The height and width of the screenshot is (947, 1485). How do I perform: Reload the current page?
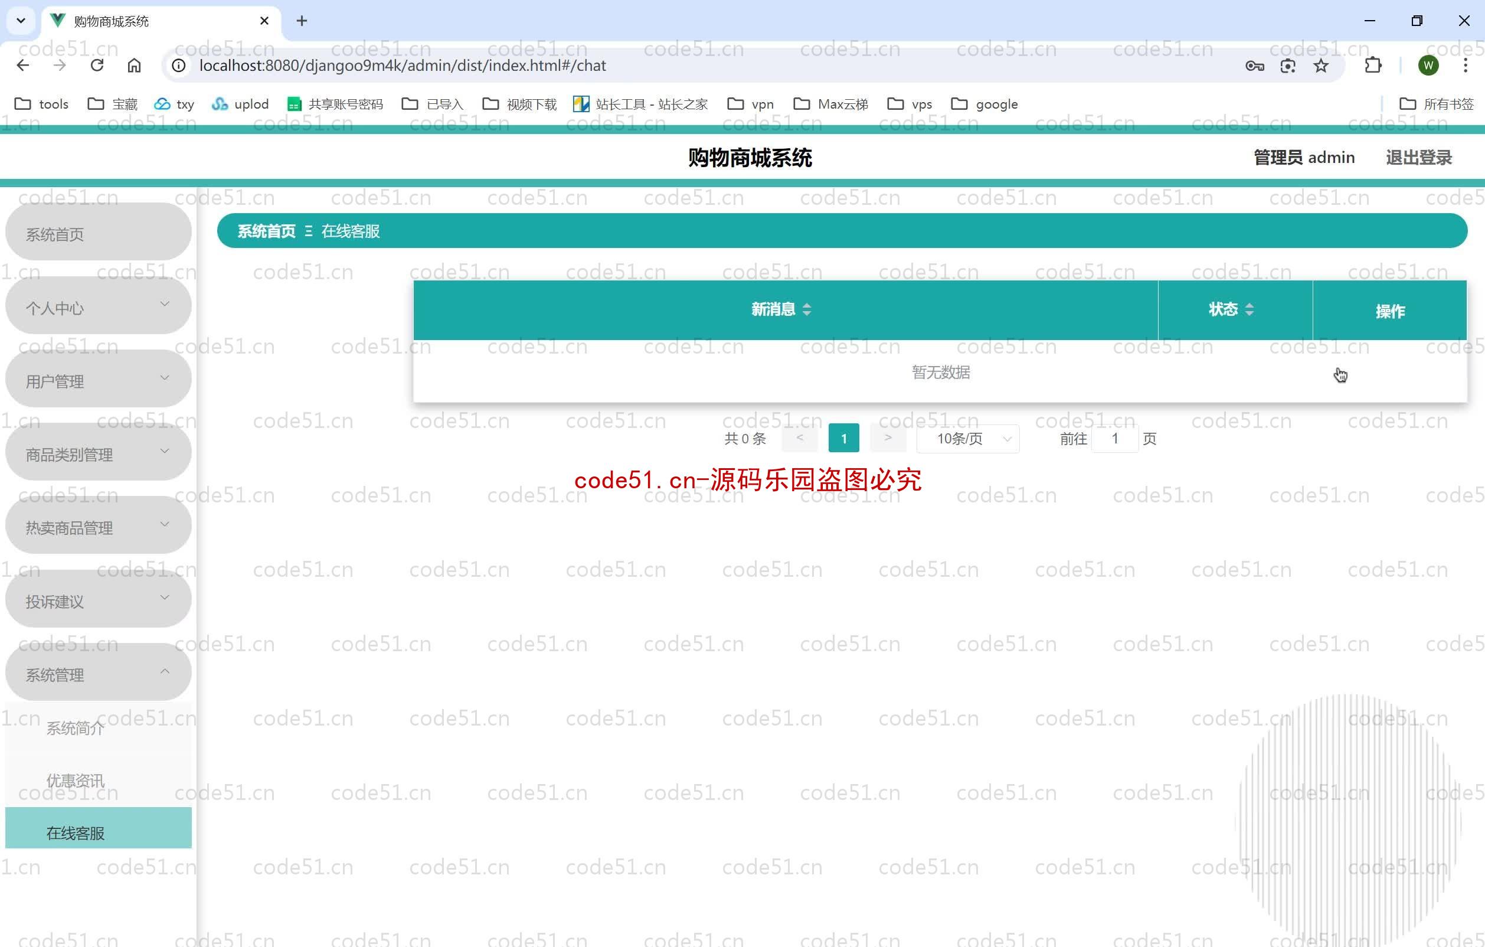97,66
